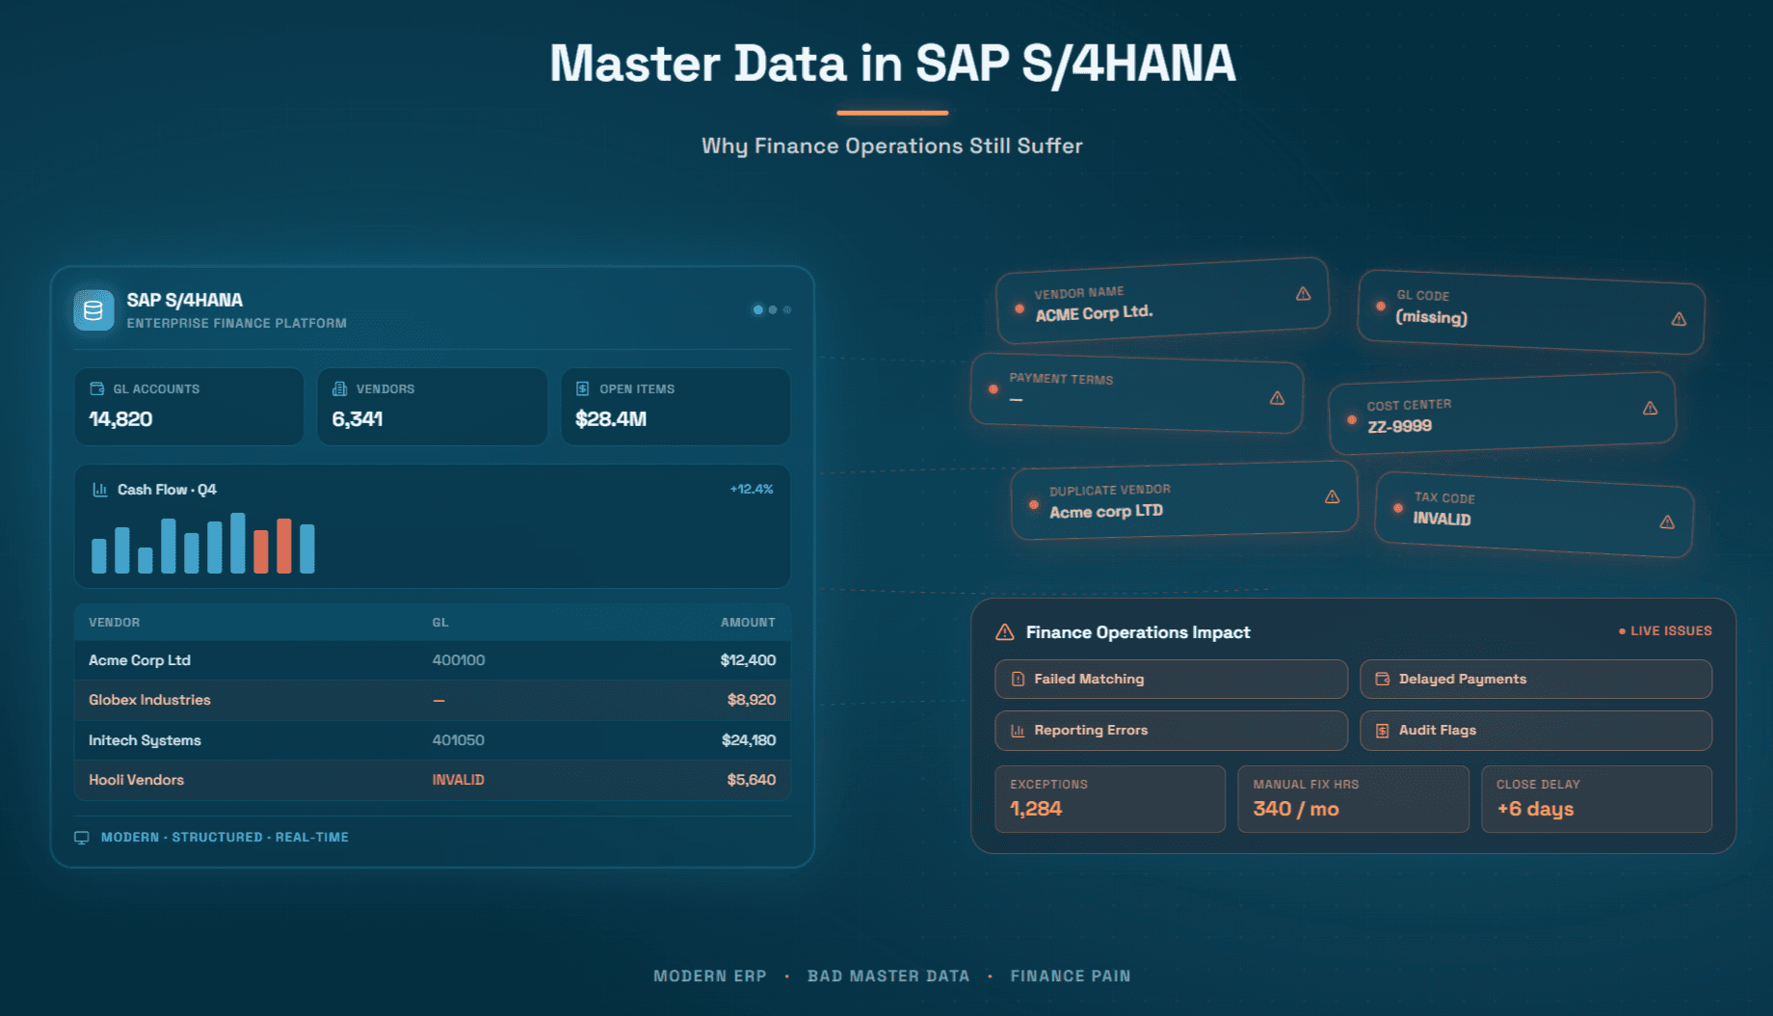This screenshot has width=1773, height=1016.
Task: Click the red dot on Payment Terms card
Action: pyautogui.click(x=992, y=389)
